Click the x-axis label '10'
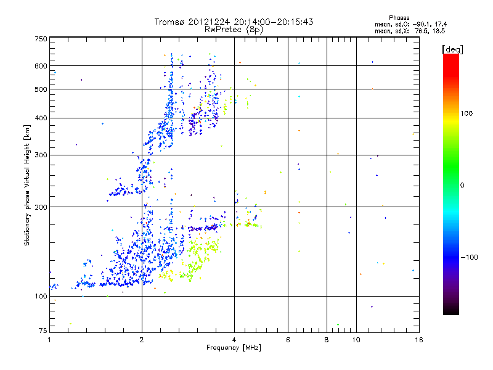This screenshot has width=493, height=370. point(356,340)
